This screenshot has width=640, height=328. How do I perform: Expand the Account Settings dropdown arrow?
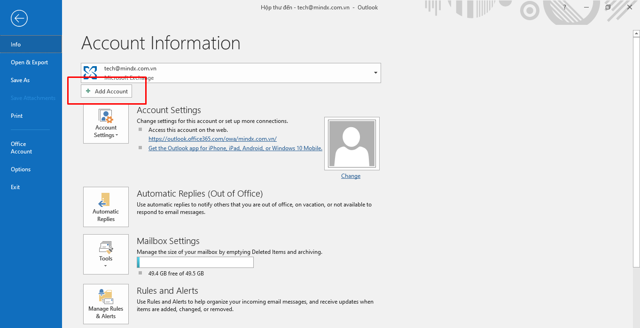pos(117,136)
